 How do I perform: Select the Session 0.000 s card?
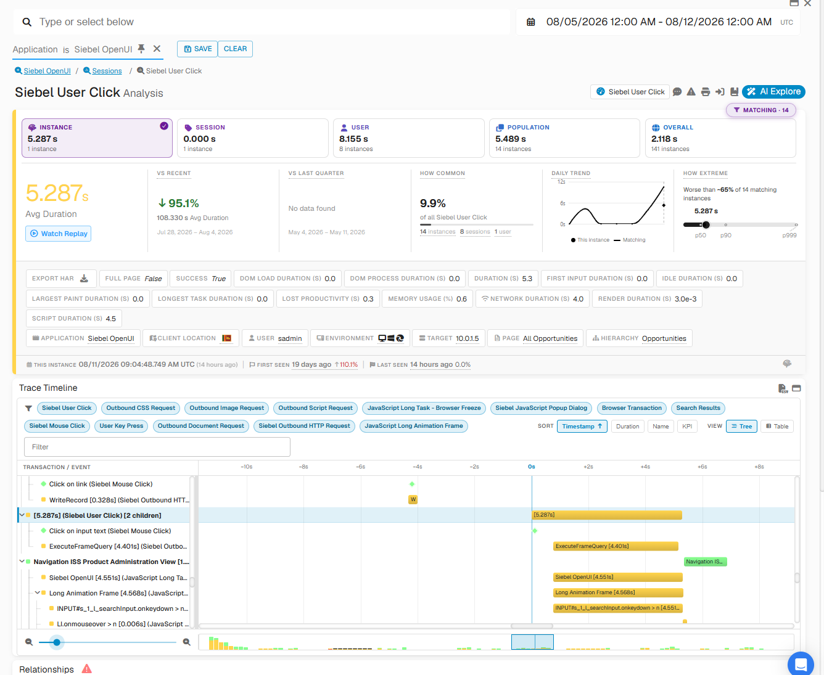tap(253, 138)
